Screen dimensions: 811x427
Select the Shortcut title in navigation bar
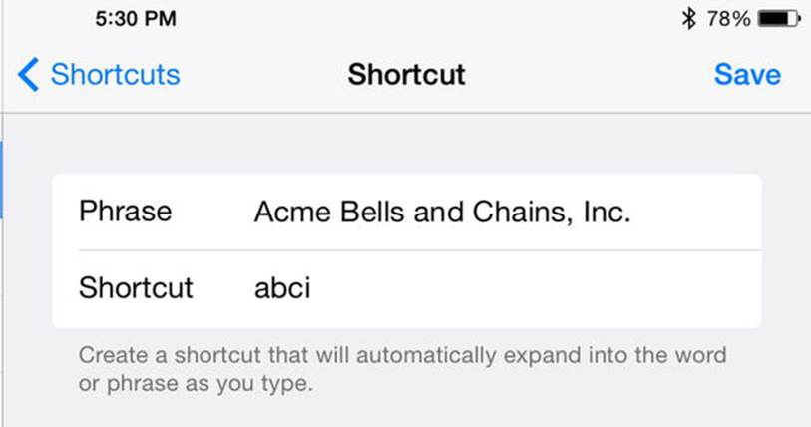(407, 74)
